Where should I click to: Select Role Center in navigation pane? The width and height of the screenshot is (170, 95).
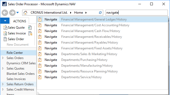18,53
